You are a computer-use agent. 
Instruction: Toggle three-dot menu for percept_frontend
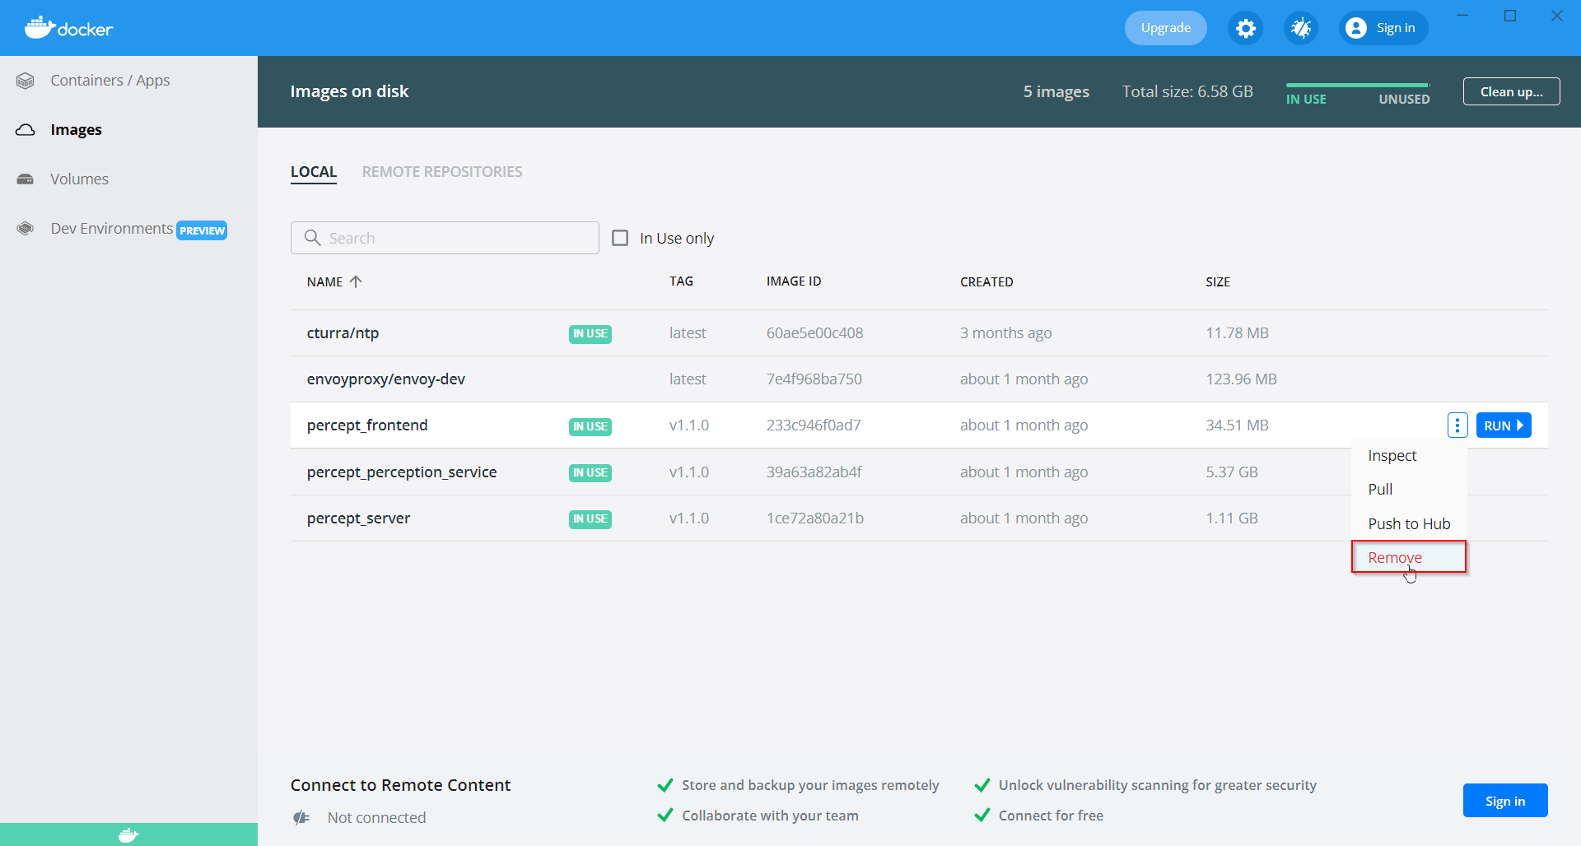[1457, 425]
